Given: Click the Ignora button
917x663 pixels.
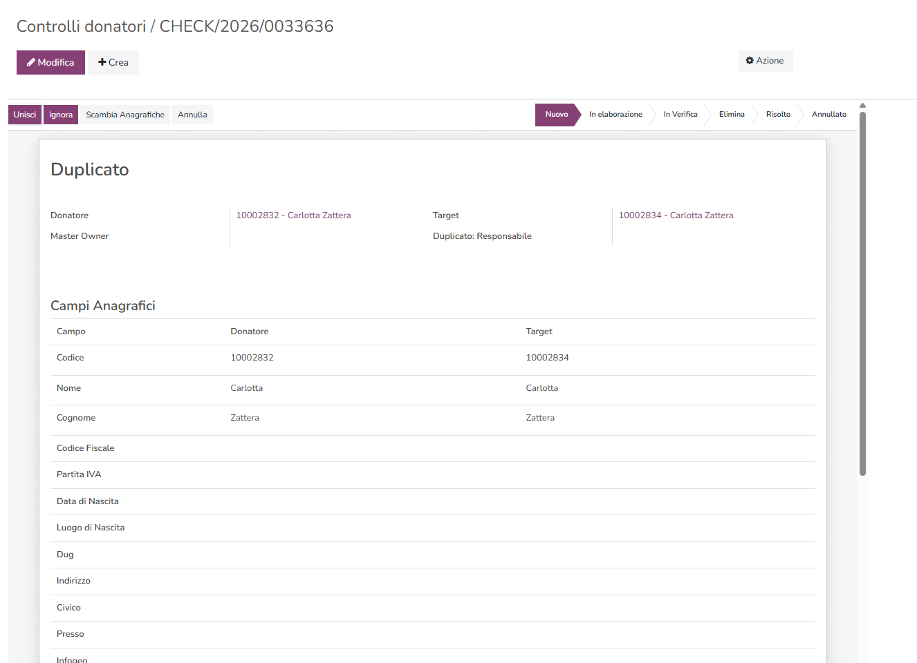Looking at the screenshot, I should (x=61, y=115).
